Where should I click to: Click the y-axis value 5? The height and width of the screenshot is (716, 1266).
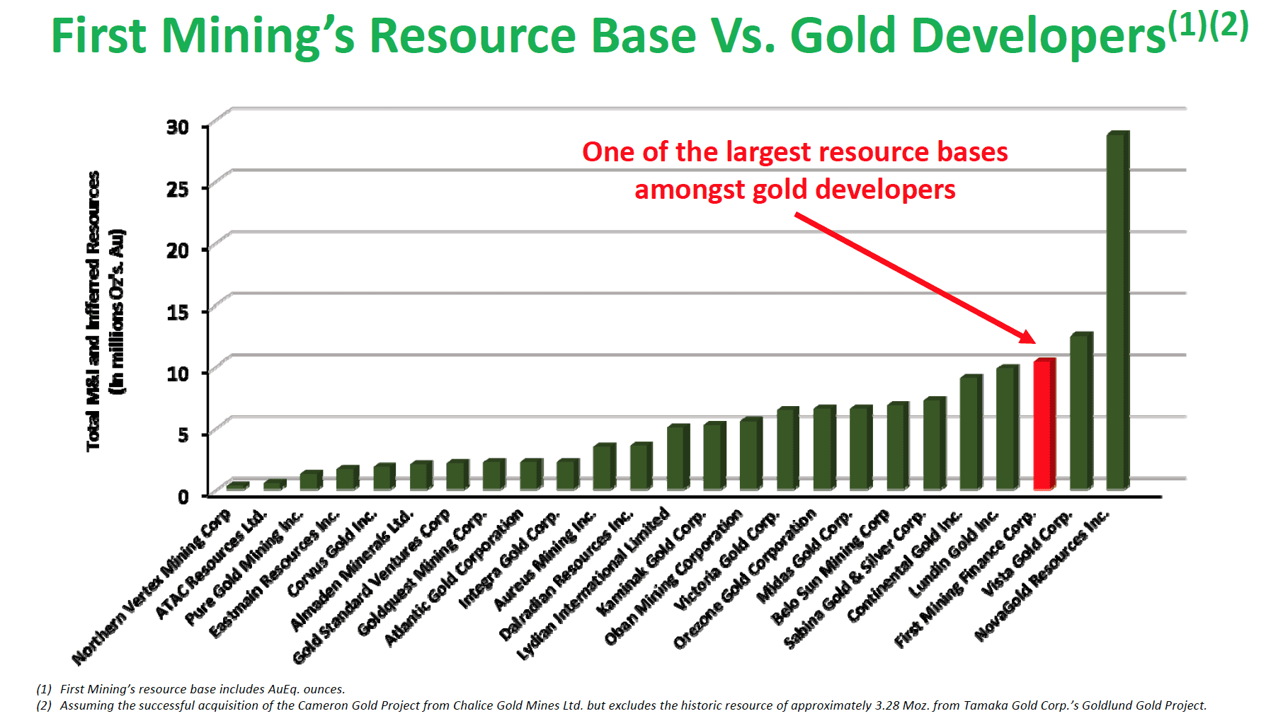pos(183,435)
